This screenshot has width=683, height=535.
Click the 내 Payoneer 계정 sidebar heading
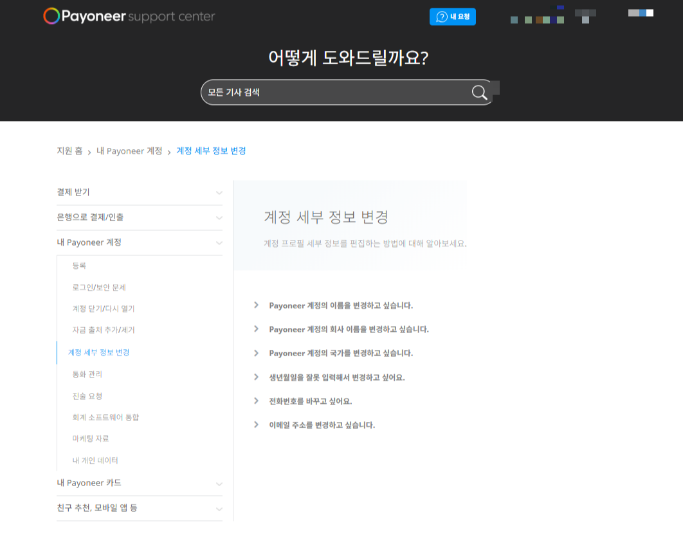[x=89, y=242]
